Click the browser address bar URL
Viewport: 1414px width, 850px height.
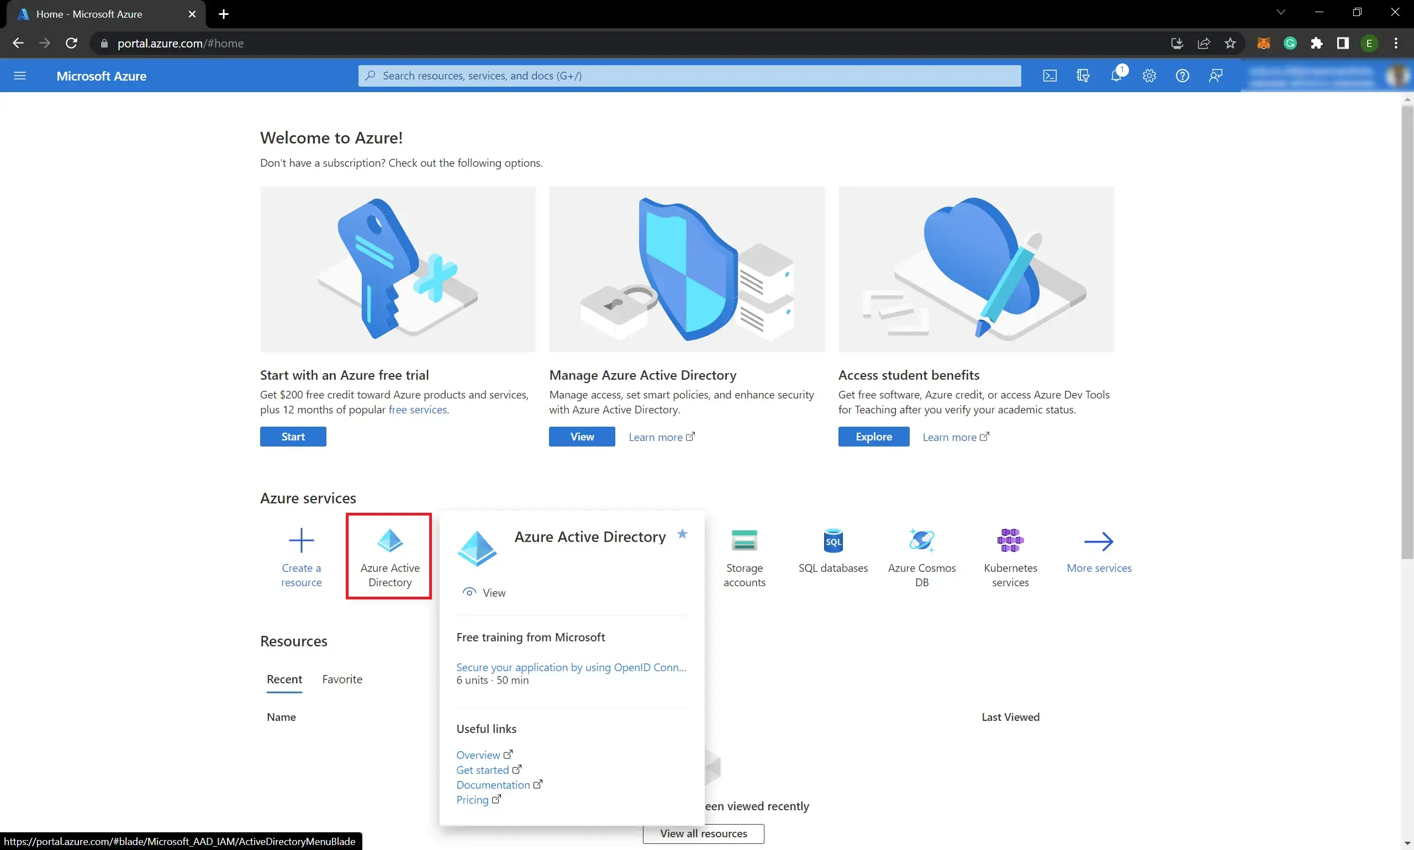[x=180, y=44]
